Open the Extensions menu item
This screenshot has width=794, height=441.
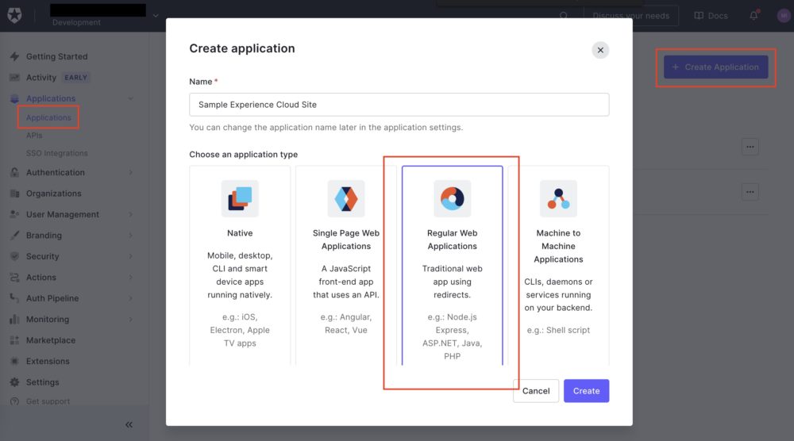tap(48, 361)
